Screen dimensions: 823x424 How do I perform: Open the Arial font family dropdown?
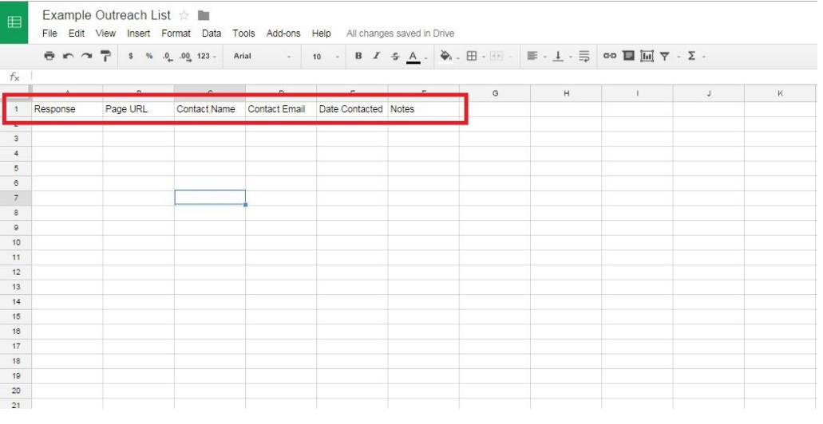[x=262, y=57]
